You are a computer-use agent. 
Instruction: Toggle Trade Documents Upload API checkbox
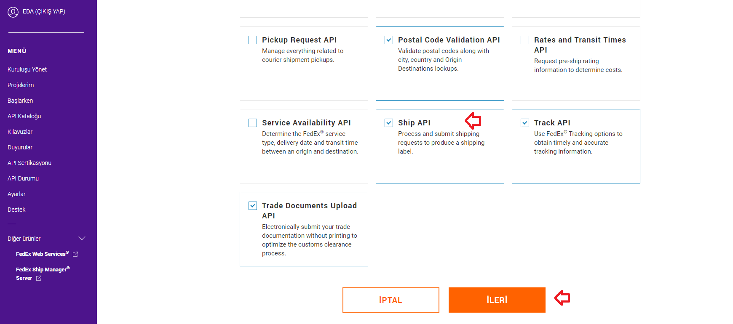pos(253,206)
